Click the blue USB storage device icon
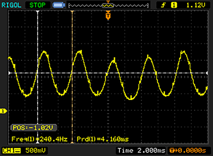 tap(59, 5)
